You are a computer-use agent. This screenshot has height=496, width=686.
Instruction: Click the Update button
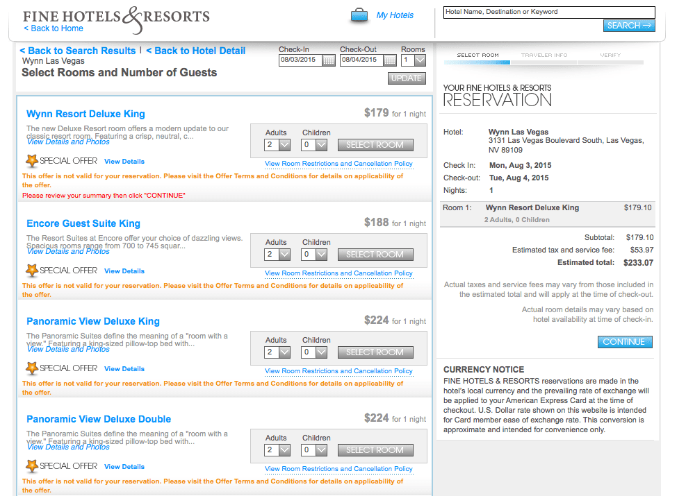tap(407, 78)
